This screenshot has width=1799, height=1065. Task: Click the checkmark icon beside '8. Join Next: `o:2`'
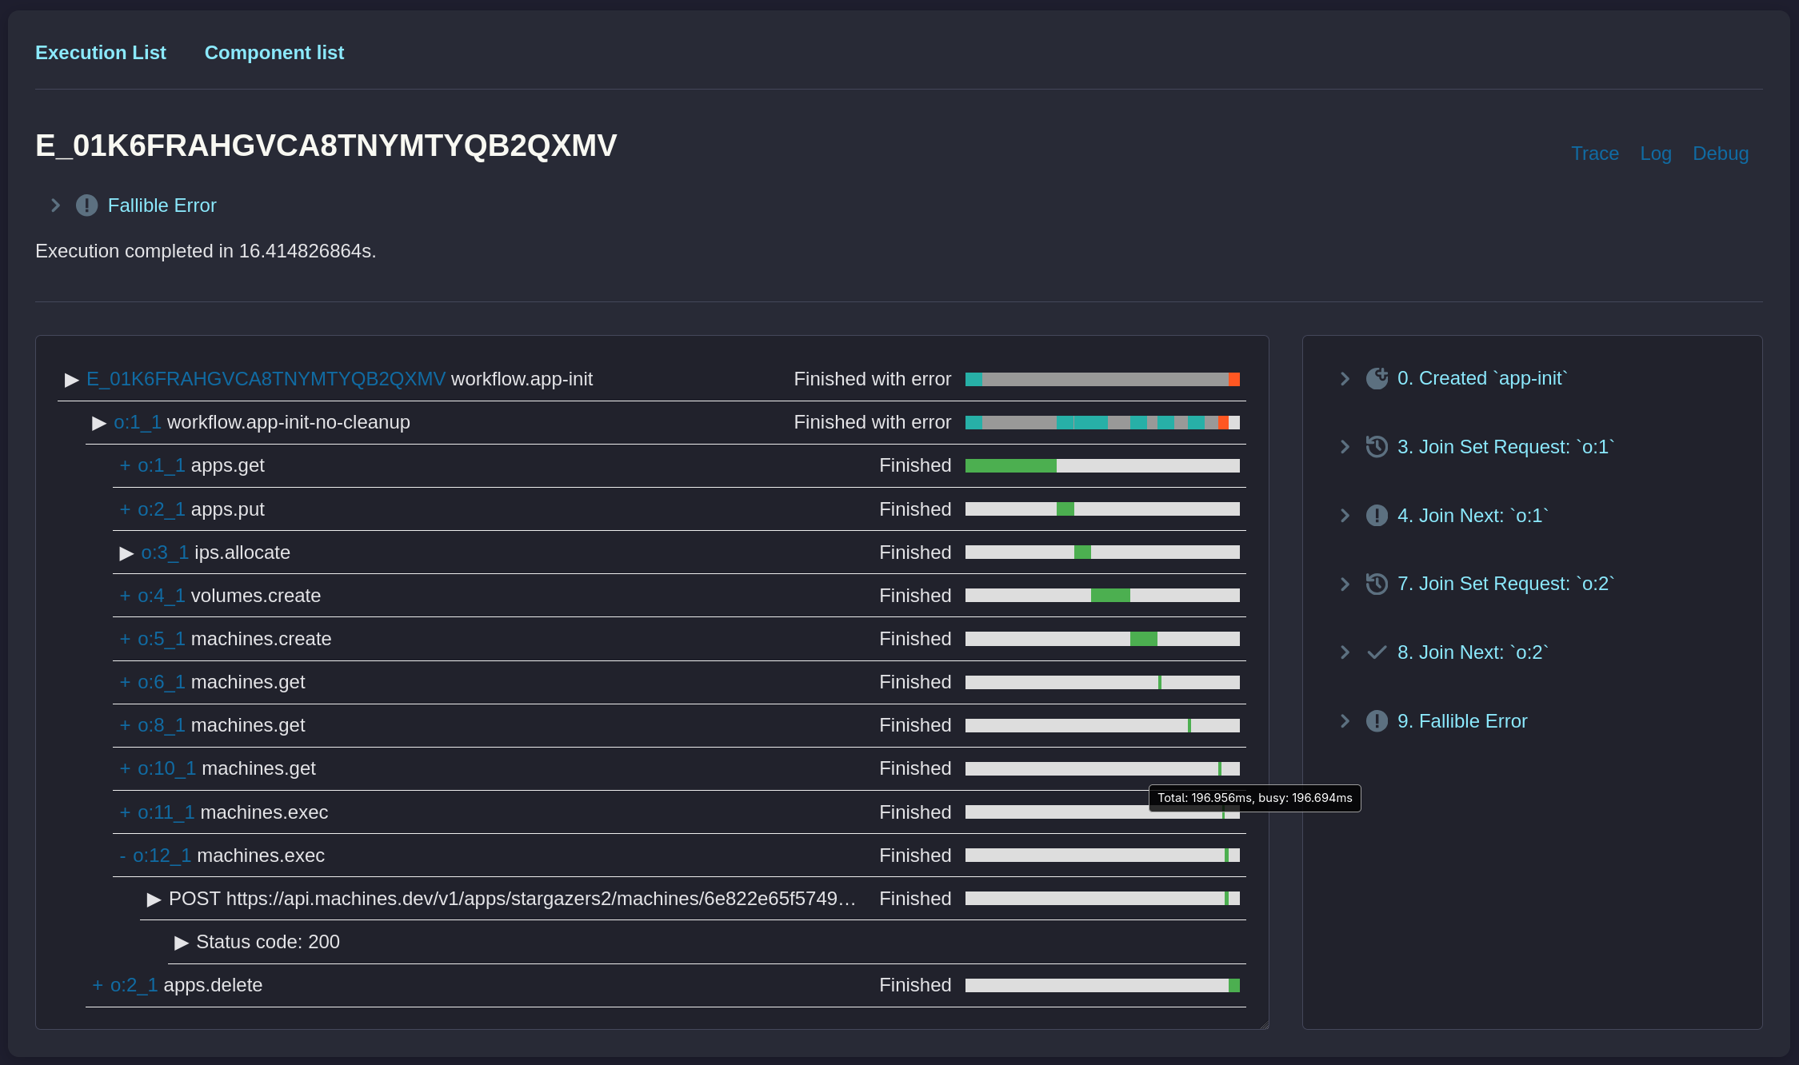1376,652
